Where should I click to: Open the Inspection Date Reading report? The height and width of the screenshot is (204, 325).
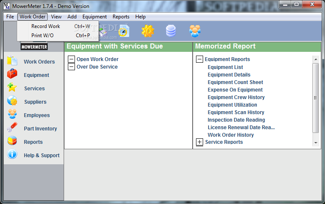click(236, 120)
